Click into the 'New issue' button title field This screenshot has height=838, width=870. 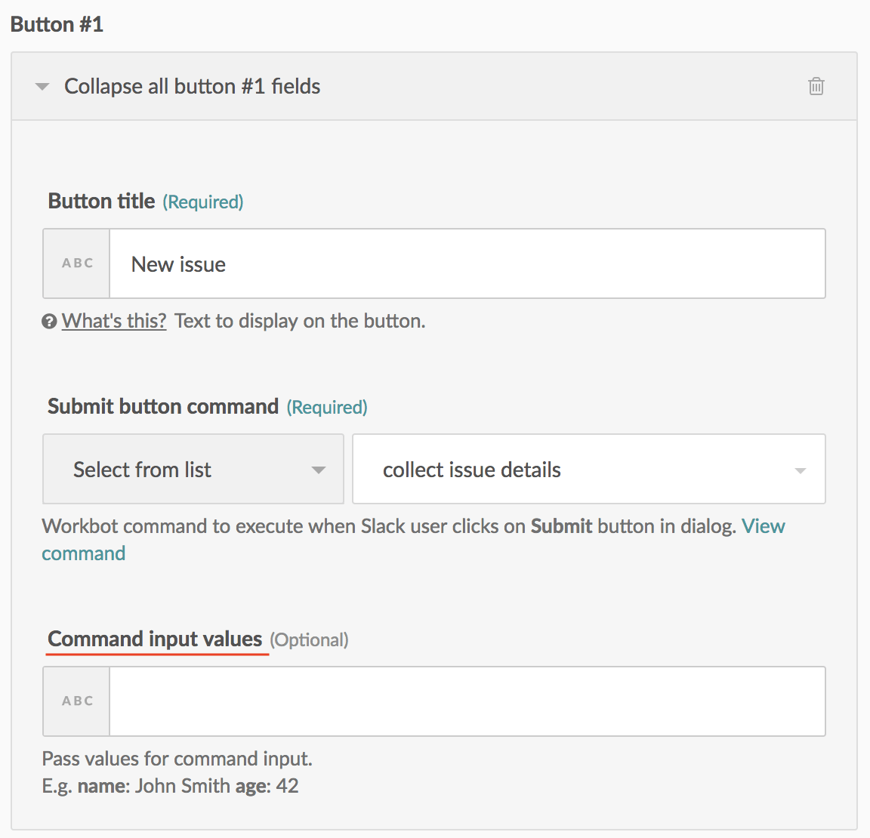(x=467, y=264)
